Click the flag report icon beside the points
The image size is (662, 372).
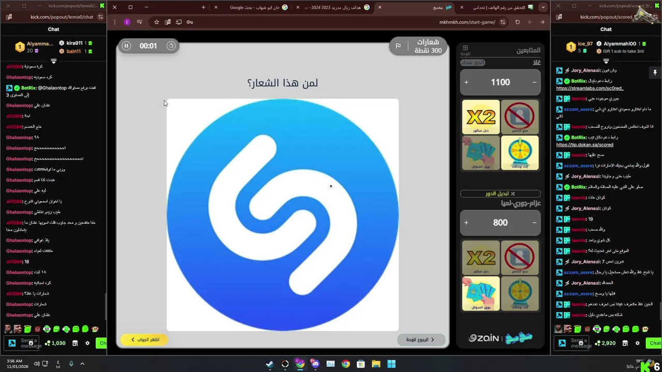coord(398,46)
